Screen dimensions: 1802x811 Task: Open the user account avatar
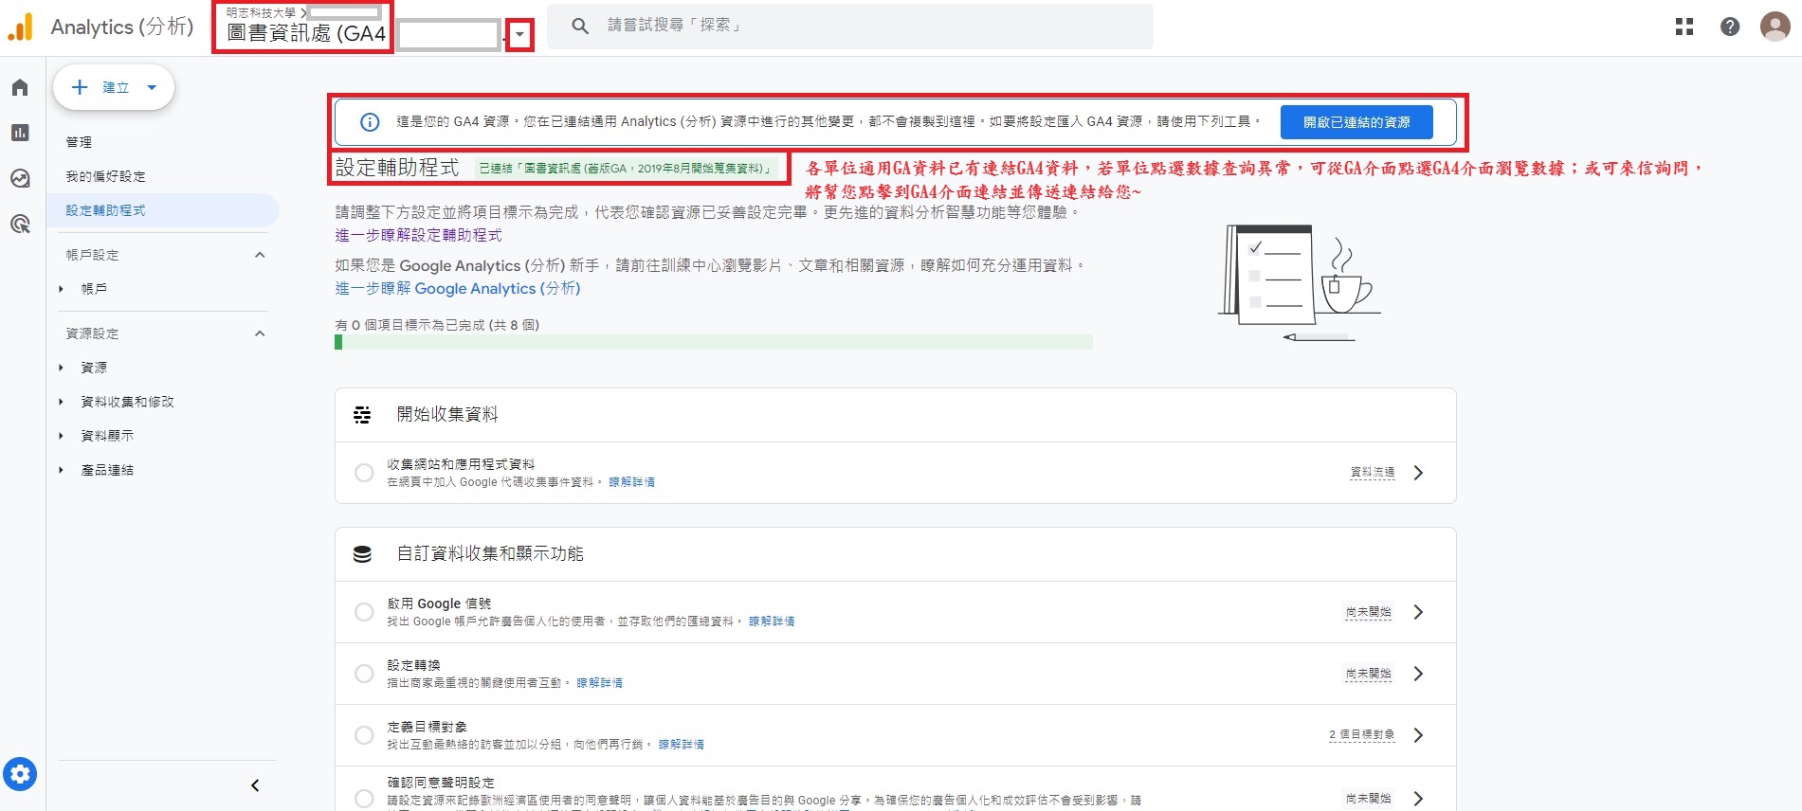coord(1775,27)
